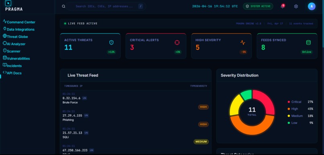The image size is (324, 155).
Task: Click the UTC timestamp in header
Action: click(x=215, y=6)
